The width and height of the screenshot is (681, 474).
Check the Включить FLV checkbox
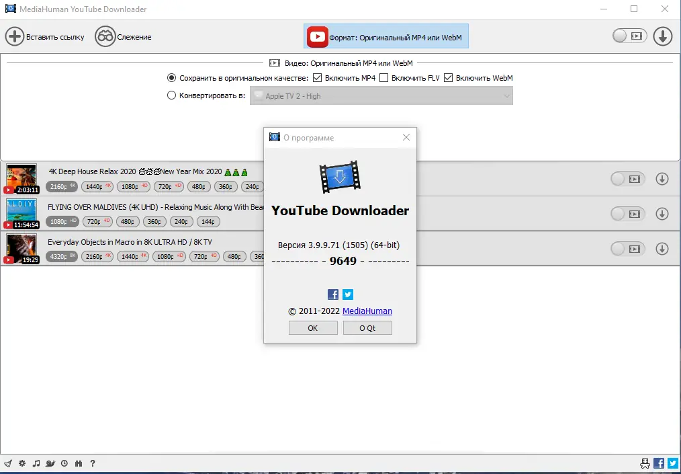tap(383, 78)
